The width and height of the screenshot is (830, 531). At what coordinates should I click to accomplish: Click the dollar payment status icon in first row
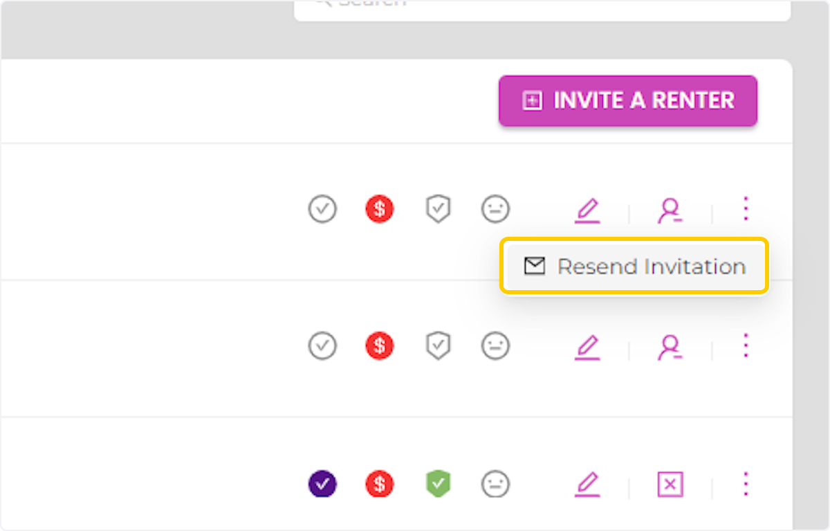pyautogui.click(x=379, y=209)
